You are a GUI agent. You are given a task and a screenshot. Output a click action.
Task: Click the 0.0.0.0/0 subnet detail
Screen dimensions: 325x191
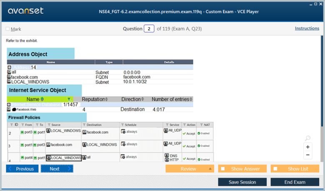point(132,73)
